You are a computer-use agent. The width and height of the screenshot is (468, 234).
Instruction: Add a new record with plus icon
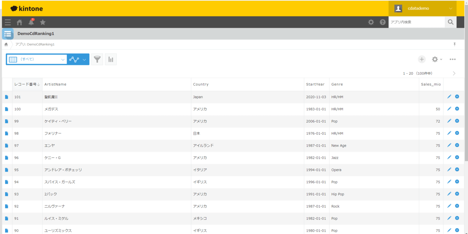(x=422, y=59)
